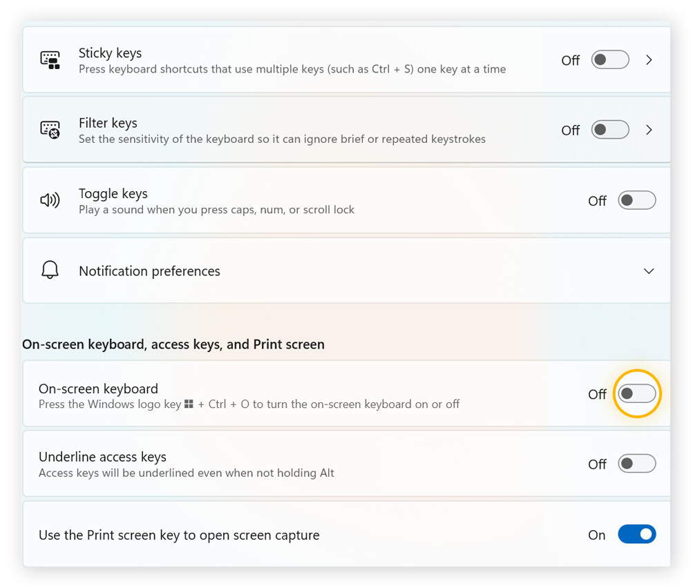Image resolution: width=691 pixels, height=588 pixels.
Task: Switch on the Toggle keys sound toggle
Action: coord(636,201)
